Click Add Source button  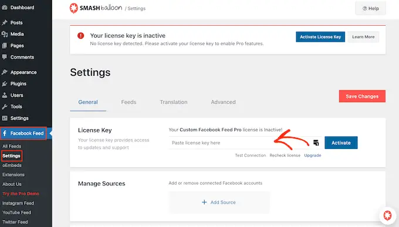click(219, 202)
